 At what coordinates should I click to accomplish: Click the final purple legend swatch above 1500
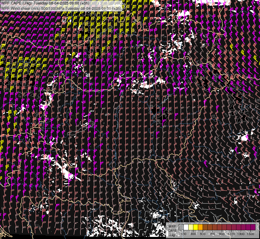[x=253, y=227]
